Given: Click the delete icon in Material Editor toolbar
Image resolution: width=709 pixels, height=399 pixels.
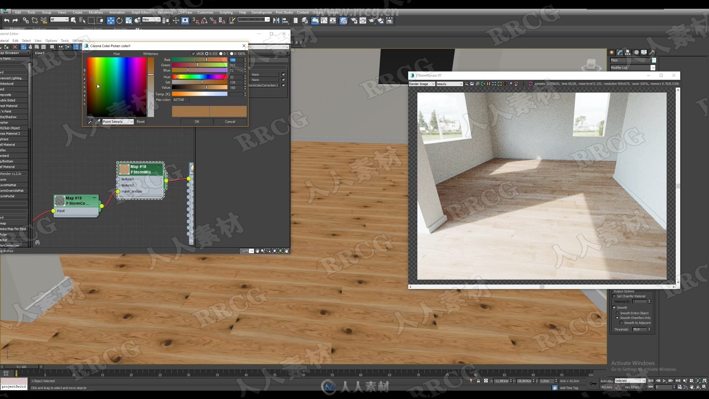Looking at the screenshot, I should coord(15,47).
